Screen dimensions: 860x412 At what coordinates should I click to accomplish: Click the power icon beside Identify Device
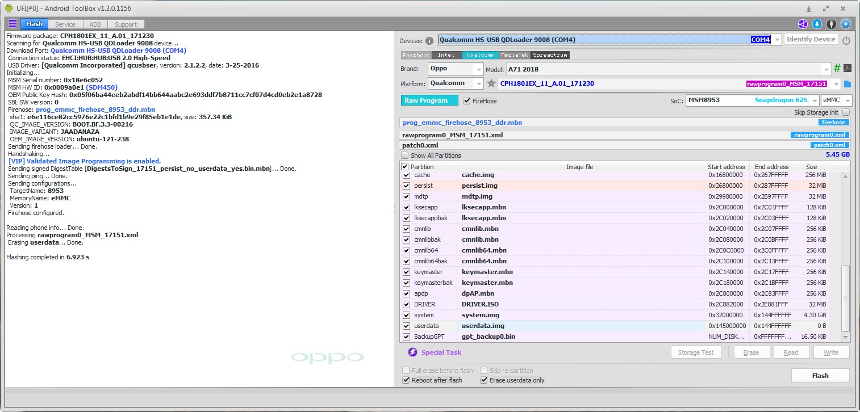point(846,40)
